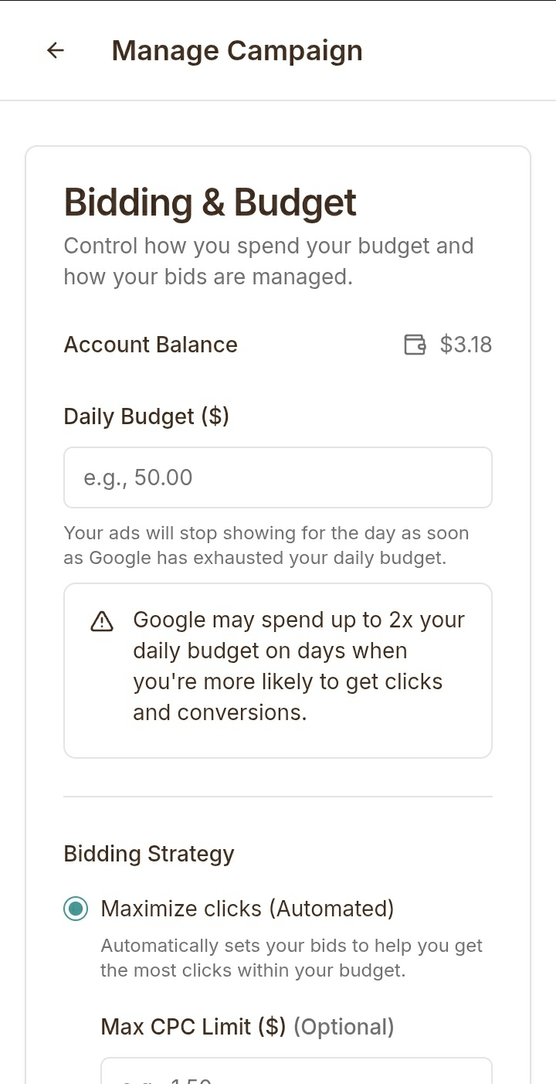
Task: Click the Automatically sets your bids description
Action: 291,958
